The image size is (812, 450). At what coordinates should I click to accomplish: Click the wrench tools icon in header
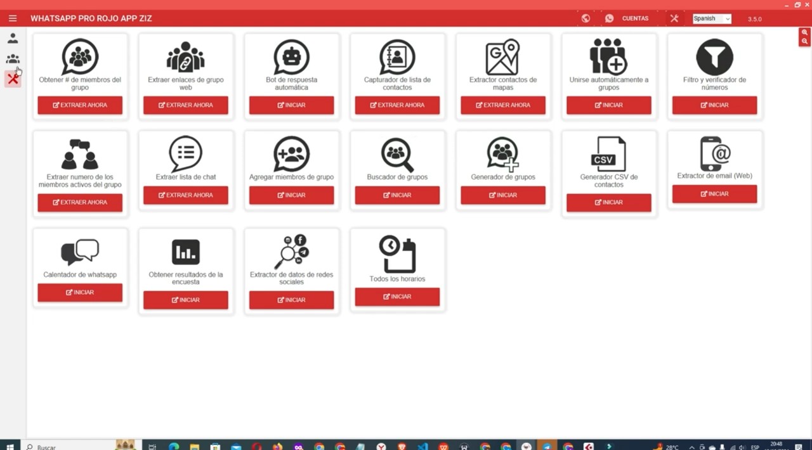point(674,18)
